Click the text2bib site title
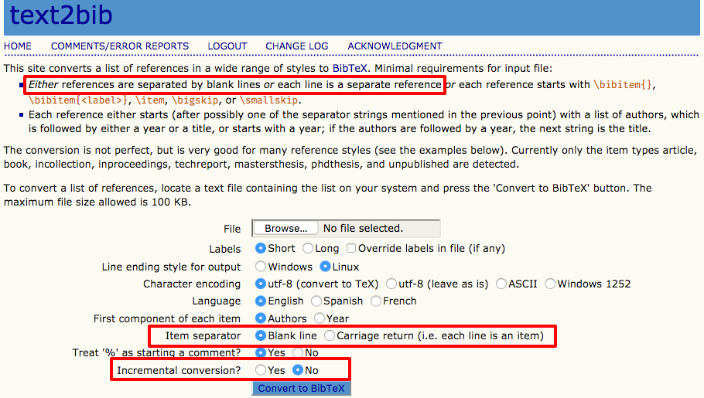This screenshot has height=398, width=704. pyautogui.click(x=61, y=15)
